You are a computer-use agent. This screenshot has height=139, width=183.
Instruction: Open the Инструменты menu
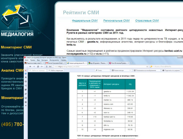[x=54, y=60]
